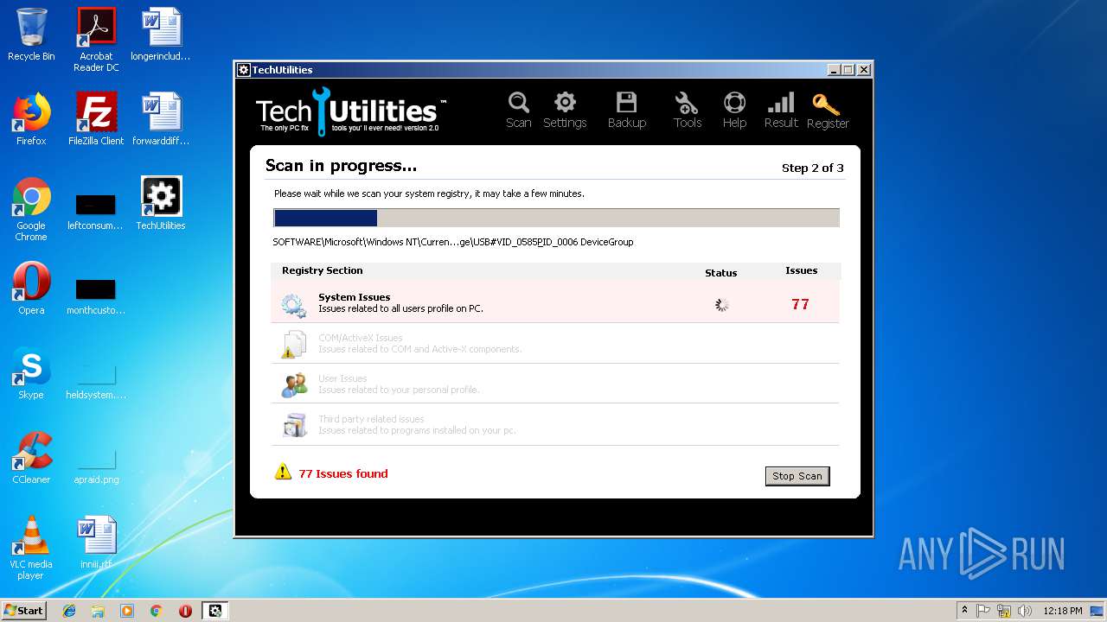Open the Help lifebuoy icon

[x=734, y=110]
